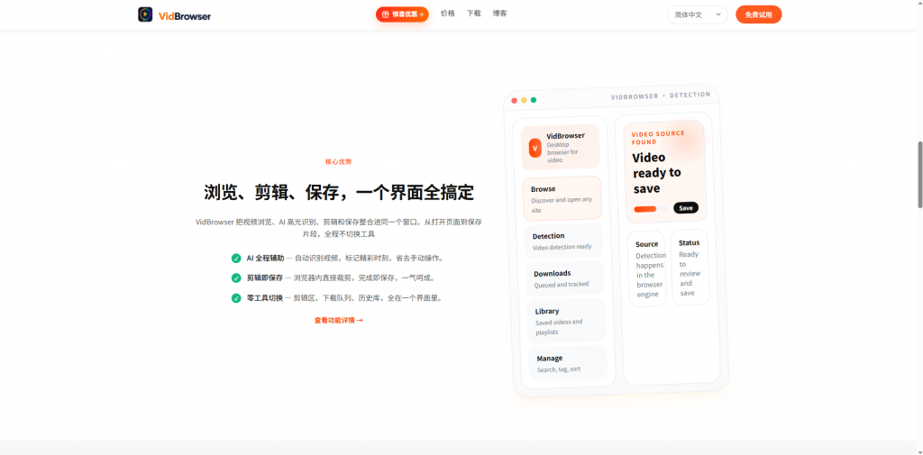Click the VIDEO SOURCE FOUND label
The image size is (923, 455).
(658, 138)
